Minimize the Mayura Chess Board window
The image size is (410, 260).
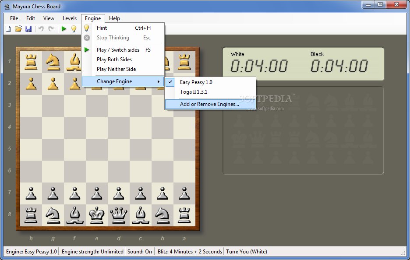pyautogui.click(x=368, y=5)
